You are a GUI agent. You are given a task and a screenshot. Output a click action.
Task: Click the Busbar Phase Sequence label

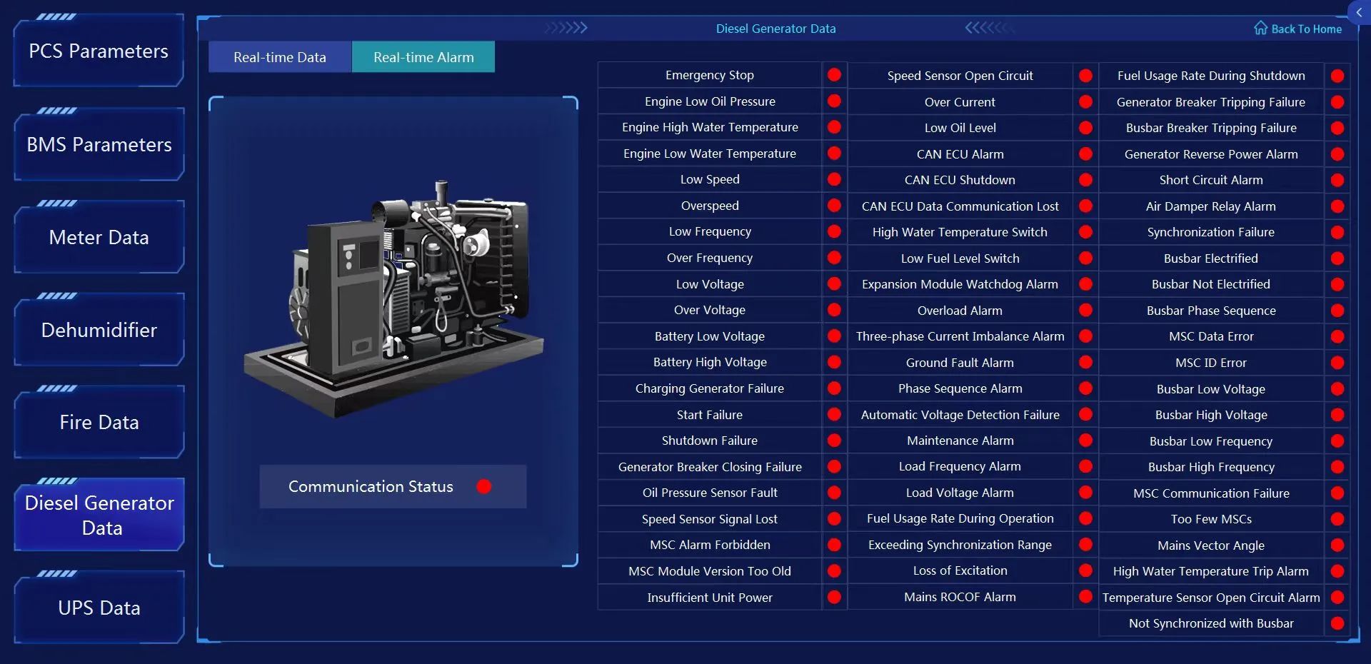1211,311
